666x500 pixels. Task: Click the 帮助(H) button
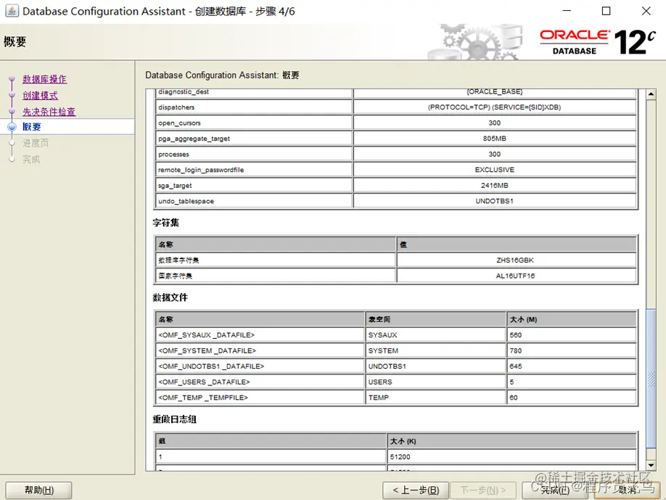[x=38, y=491]
